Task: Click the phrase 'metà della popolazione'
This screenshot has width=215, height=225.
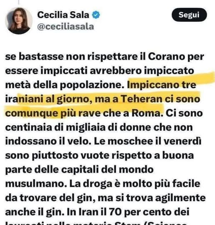Action: pyautogui.click(x=65, y=85)
